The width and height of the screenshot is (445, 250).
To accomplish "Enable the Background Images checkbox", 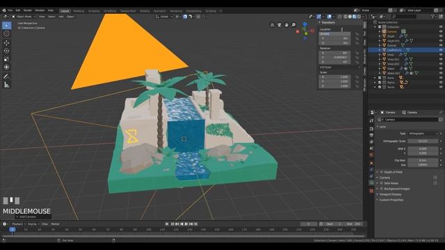I will coord(382,189).
